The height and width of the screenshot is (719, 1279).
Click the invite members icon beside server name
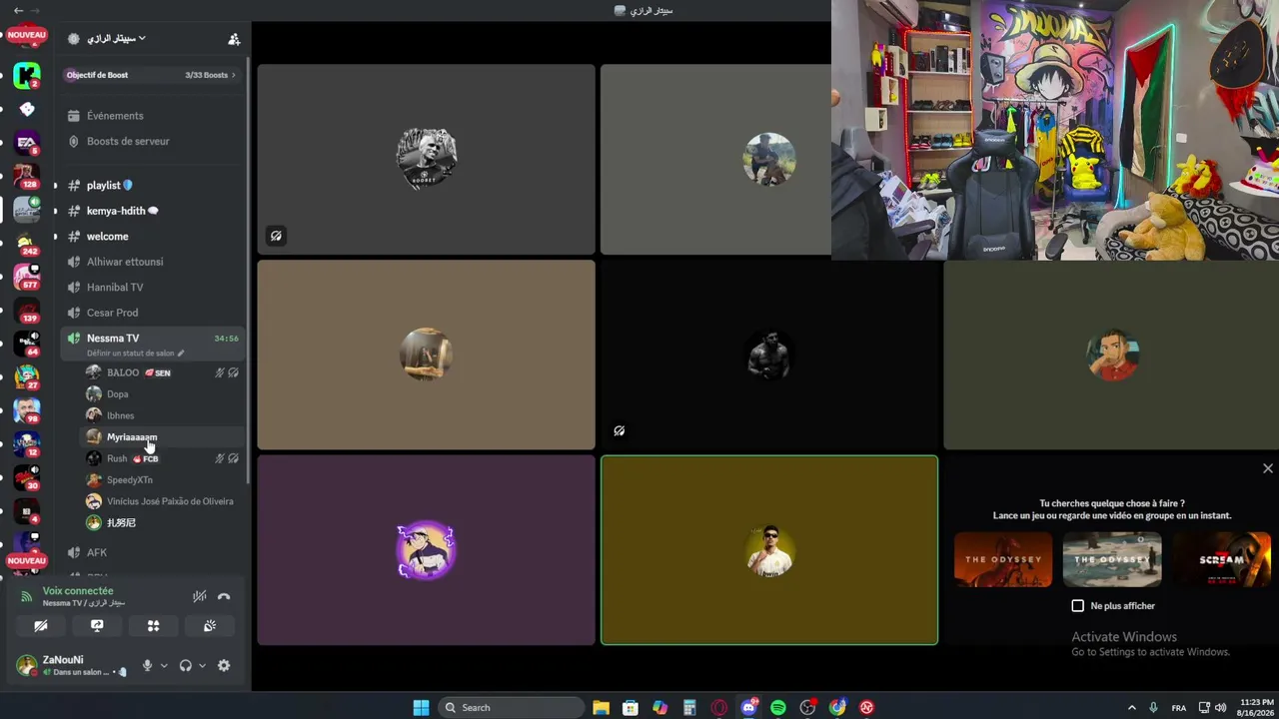pos(234,39)
